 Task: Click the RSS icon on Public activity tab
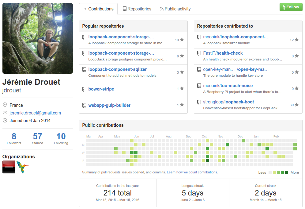(x=162, y=9)
